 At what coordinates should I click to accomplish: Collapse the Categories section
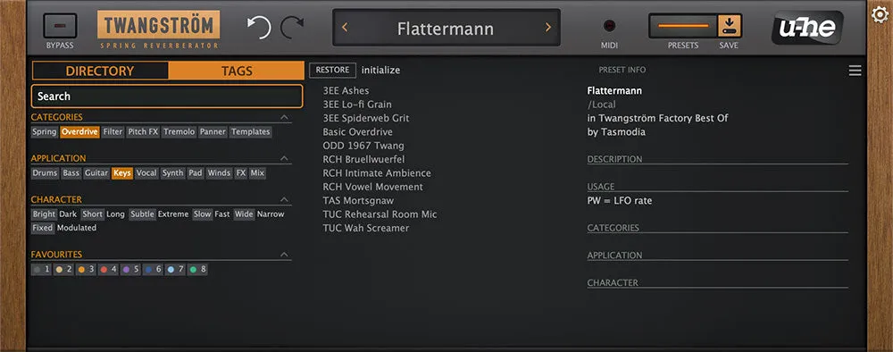[x=285, y=117]
